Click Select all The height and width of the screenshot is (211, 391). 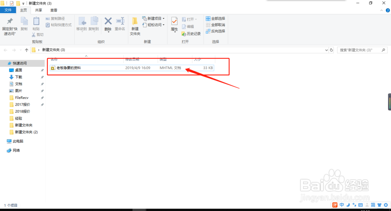215,18
